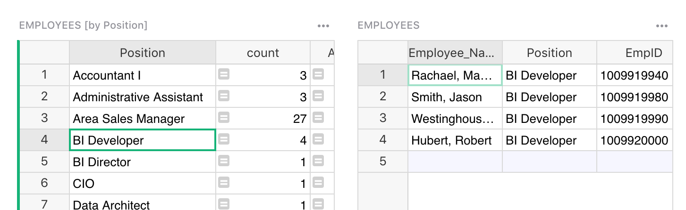Click the Position header in right EMPLOYEES table
The image size is (686, 210).
point(549,53)
